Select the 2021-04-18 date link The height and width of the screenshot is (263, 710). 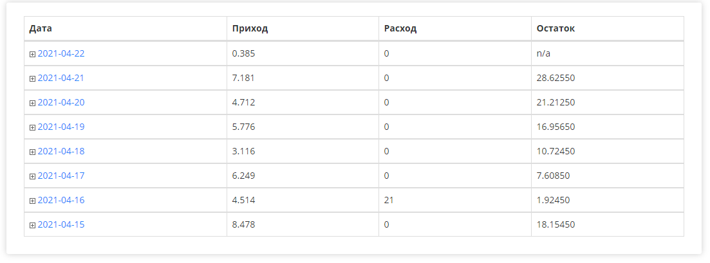coord(61,151)
